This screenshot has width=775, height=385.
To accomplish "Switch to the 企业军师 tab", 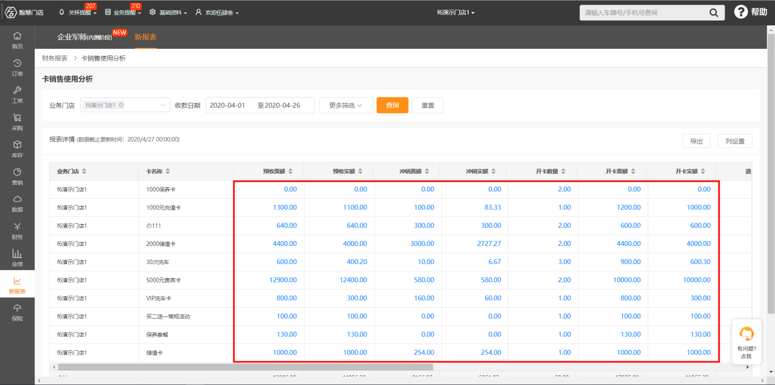I will pyautogui.click(x=84, y=37).
